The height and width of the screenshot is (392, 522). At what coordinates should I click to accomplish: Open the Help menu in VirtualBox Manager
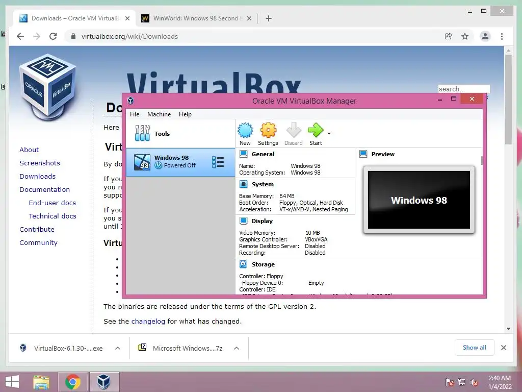tap(185, 114)
